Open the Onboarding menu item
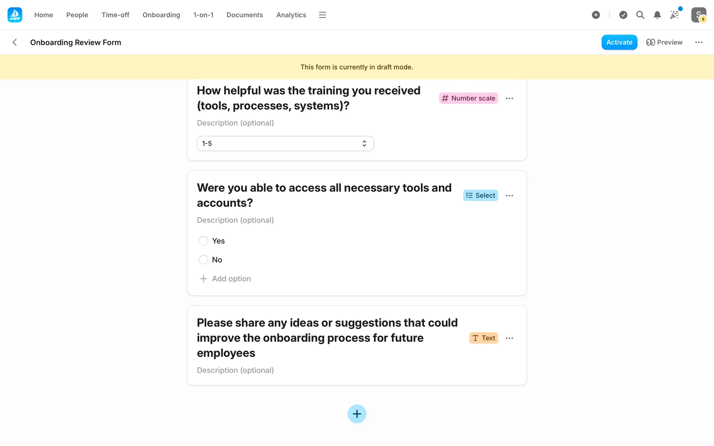Viewport: 714px width, 446px height. click(x=161, y=15)
